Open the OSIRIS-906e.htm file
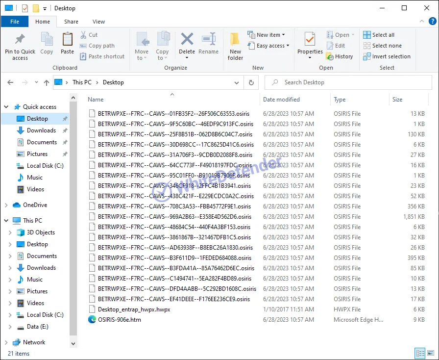The height and width of the screenshot is (360, 439). [119, 320]
